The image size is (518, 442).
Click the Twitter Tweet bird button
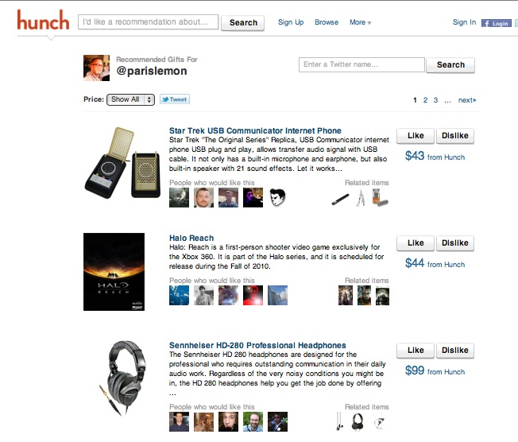175,99
